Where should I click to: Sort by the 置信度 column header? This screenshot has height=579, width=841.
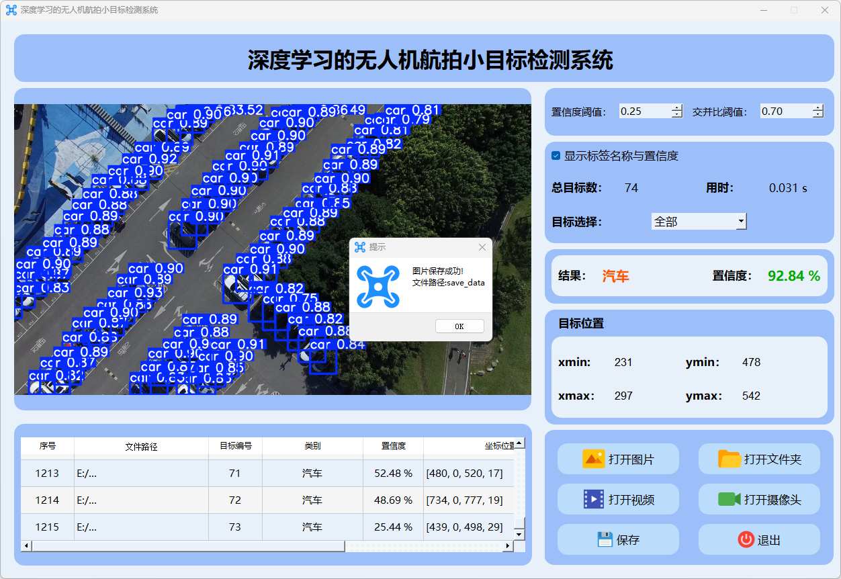coord(393,446)
